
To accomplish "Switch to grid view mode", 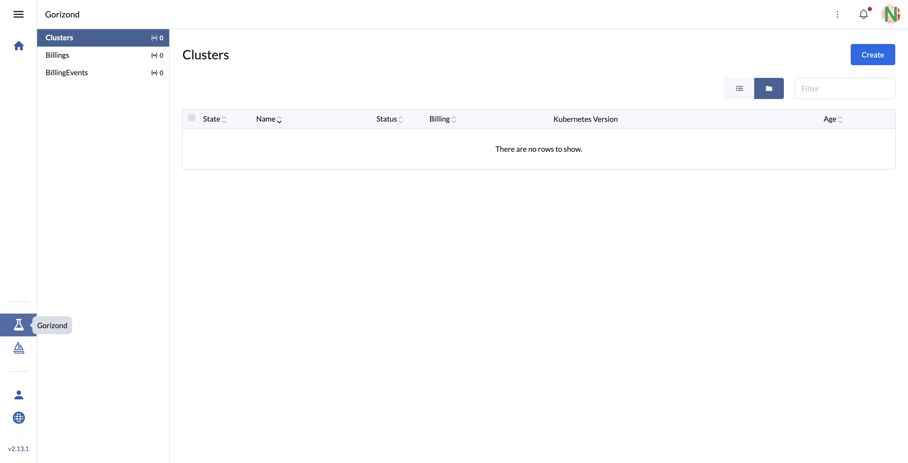I will [769, 88].
